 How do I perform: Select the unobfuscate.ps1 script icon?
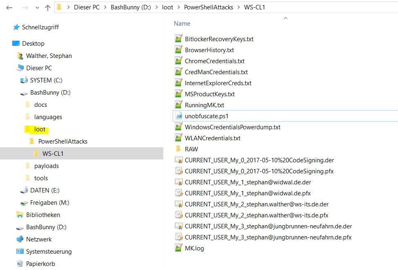pyautogui.click(x=179, y=116)
